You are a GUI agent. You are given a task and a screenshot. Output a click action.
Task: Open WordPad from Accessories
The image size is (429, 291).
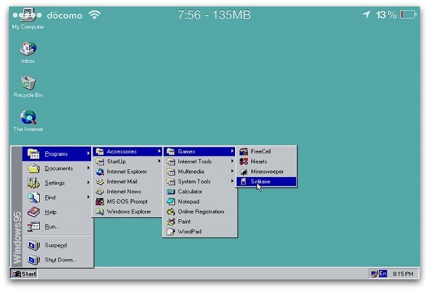(200, 231)
